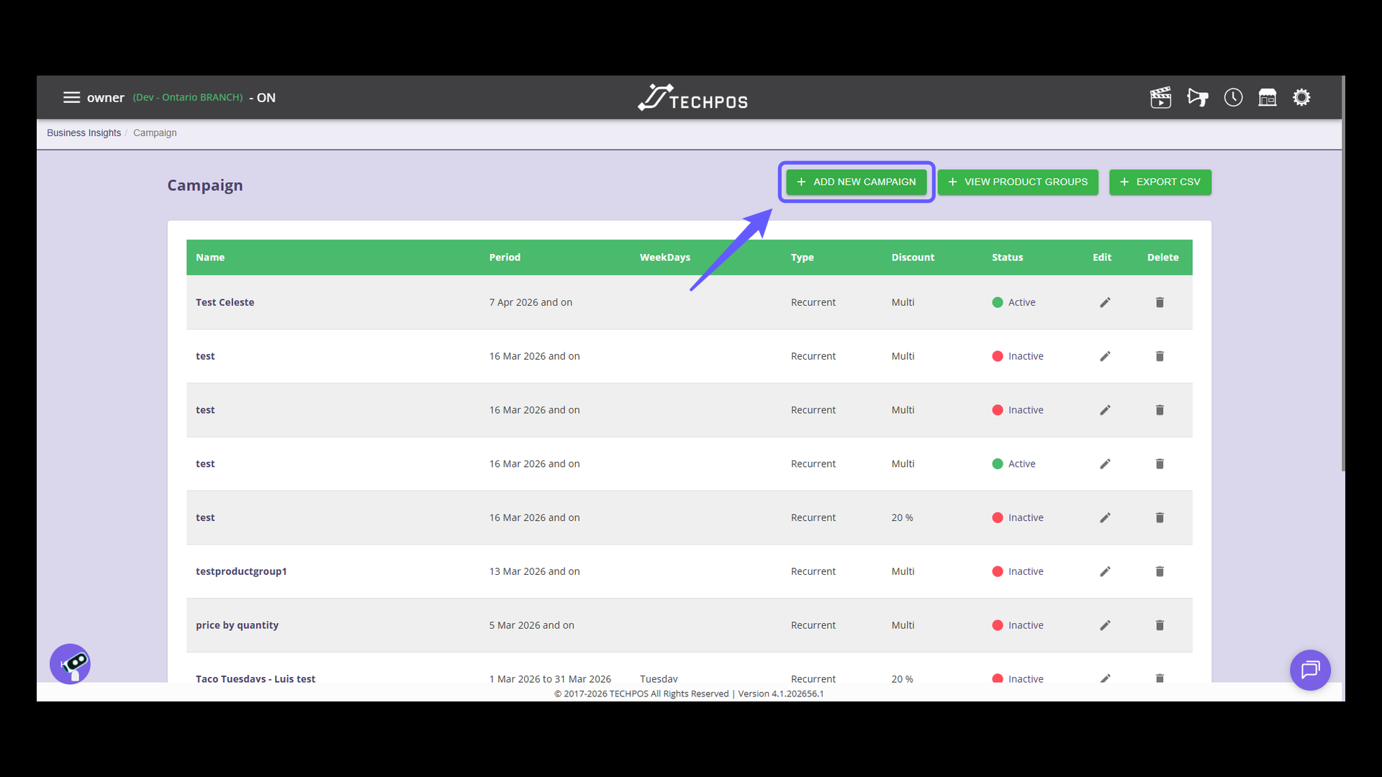1382x777 pixels.
Task: Click Multi discount of testproductgroup1 row
Action: (x=903, y=571)
